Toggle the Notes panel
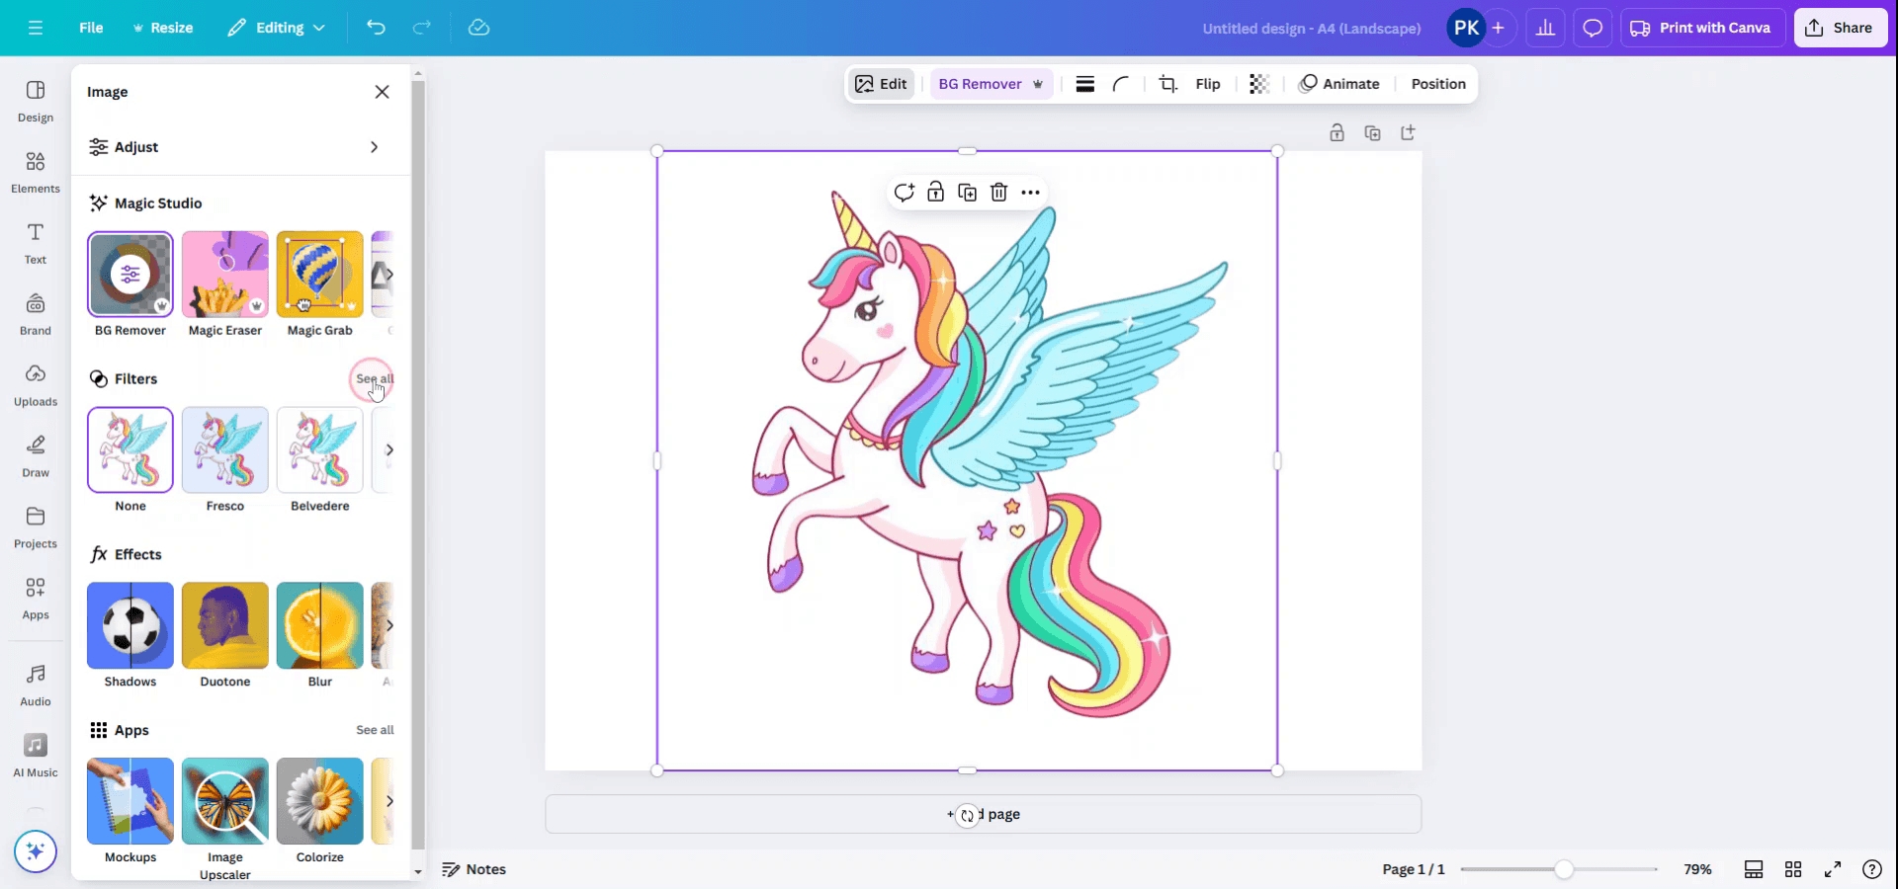This screenshot has height=889, width=1898. pos(474,869)
